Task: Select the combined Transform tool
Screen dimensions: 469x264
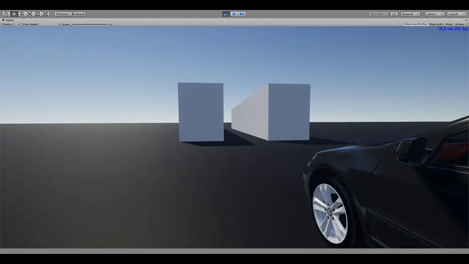Action: (x=45, y=14)
